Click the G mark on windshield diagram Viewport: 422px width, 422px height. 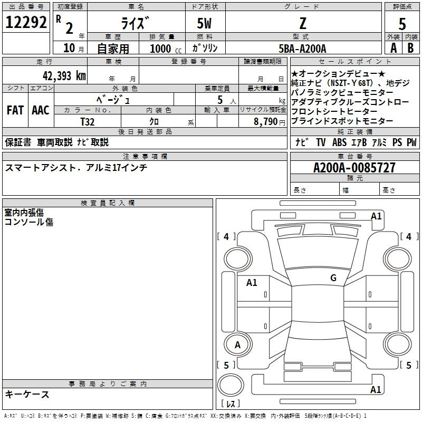pyautogui.click(x=333, y=278)
